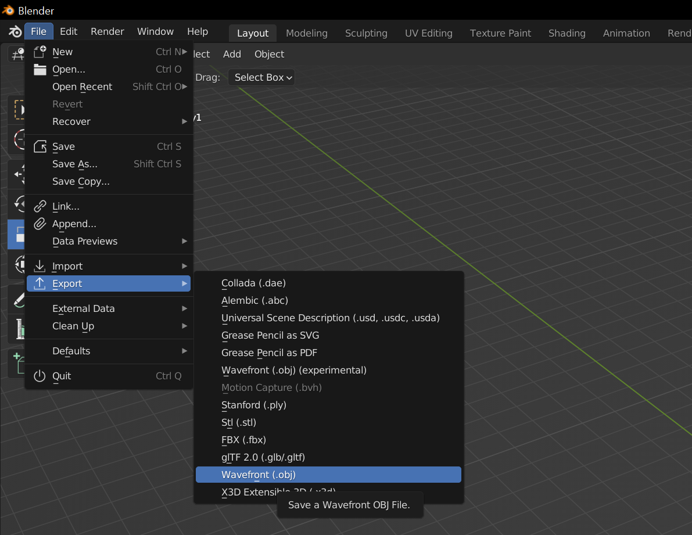Expand the Open Recent submenu
Screen dimensions: 692x535
[x=109, y=87]
